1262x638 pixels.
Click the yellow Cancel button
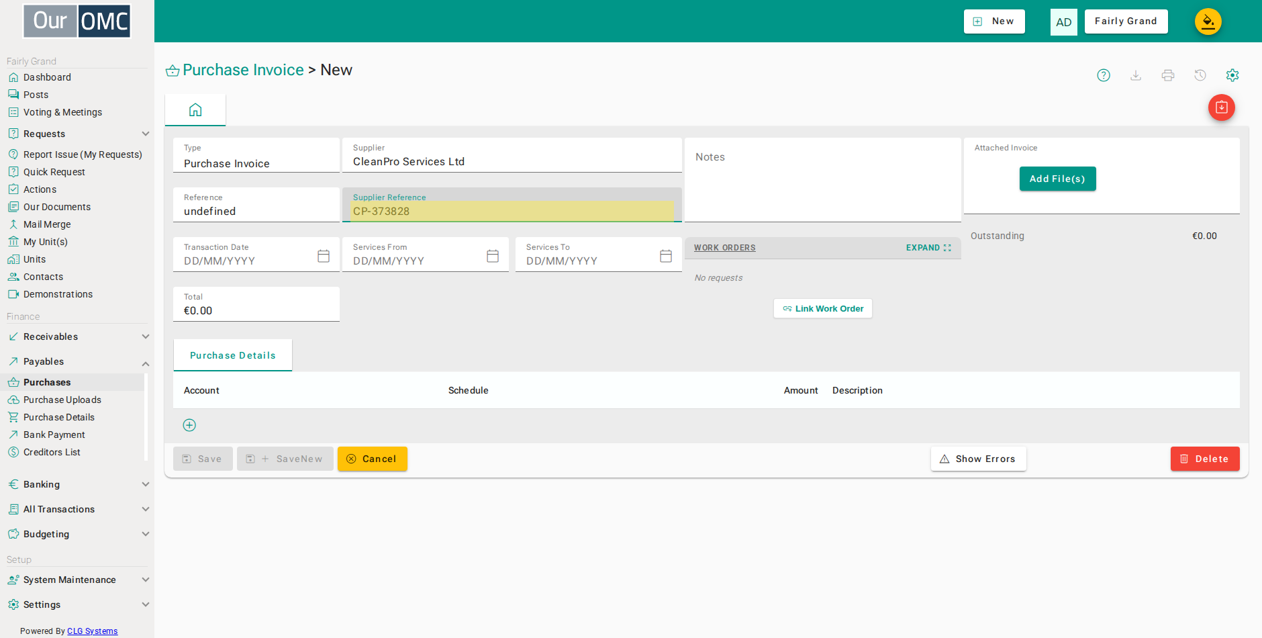(373, 459)
